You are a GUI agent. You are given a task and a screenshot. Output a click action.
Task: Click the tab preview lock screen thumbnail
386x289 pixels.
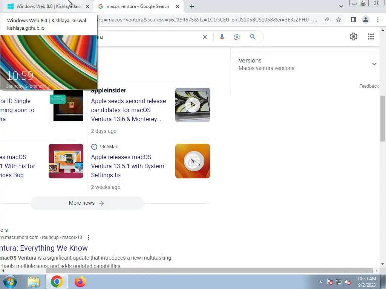[x=49, y=62]
